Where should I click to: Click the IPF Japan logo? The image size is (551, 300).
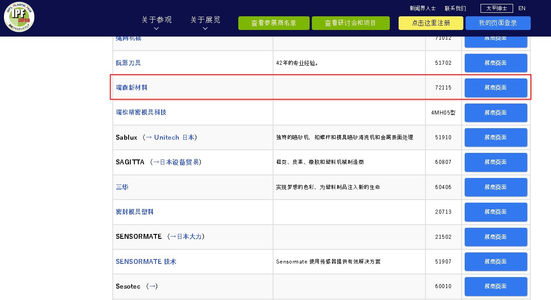coord(19,17)
